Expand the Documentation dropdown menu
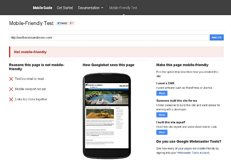The image size is (231, 163). tap(90, 8)
